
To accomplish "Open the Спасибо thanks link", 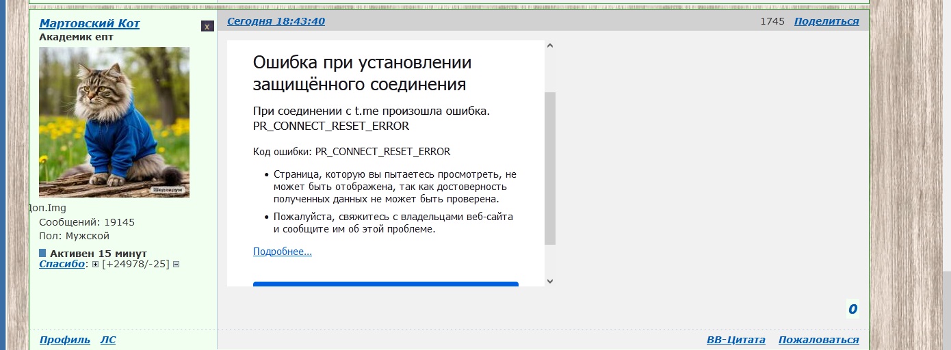I will tap(62, 264).
